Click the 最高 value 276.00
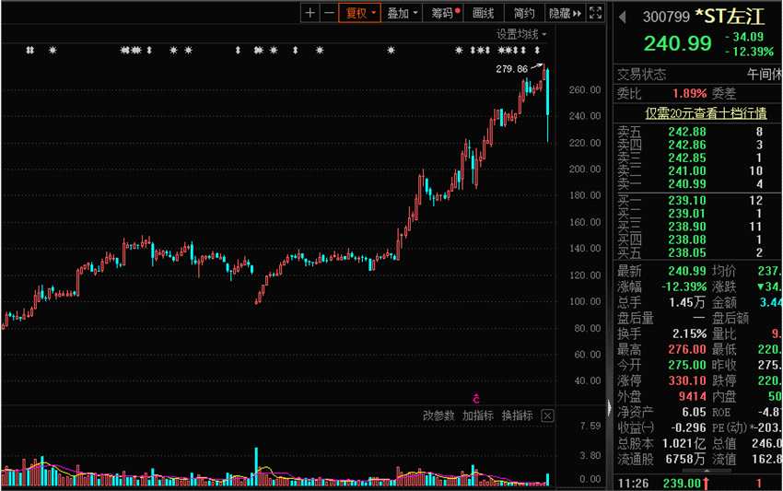The image size is (783, 491). coord(687,349)
